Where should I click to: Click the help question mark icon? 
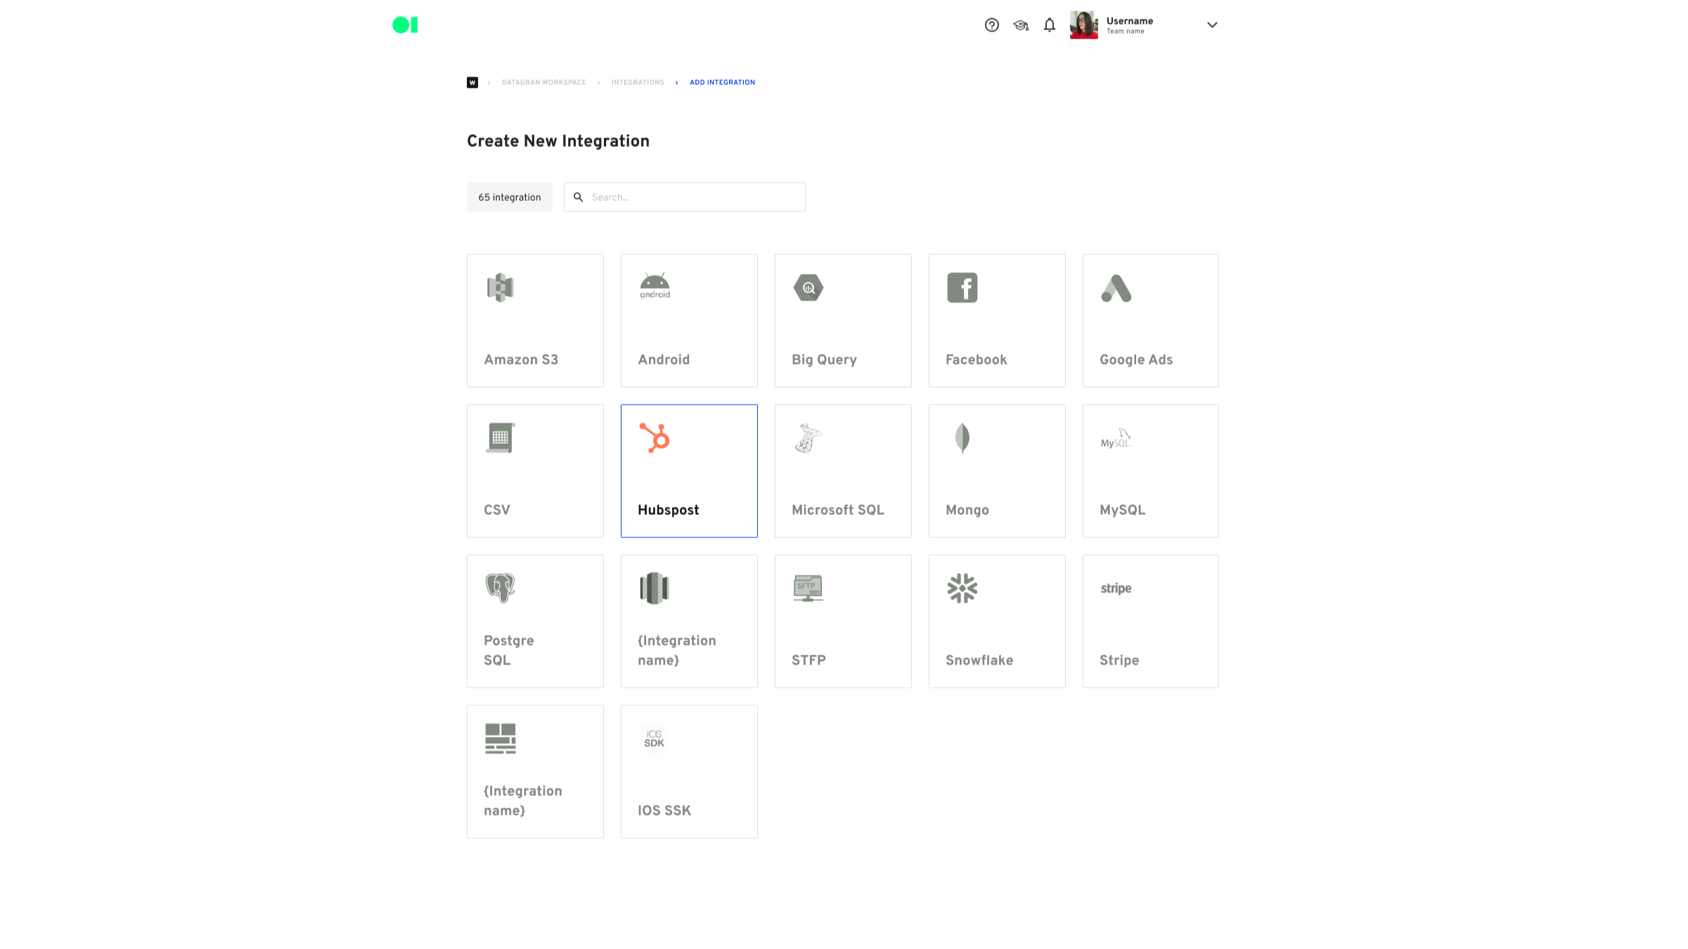[x=991, y=25]
